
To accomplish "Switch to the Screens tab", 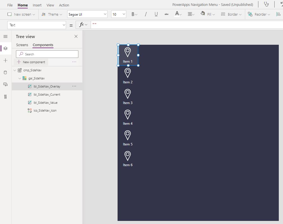I will [22, 45].
